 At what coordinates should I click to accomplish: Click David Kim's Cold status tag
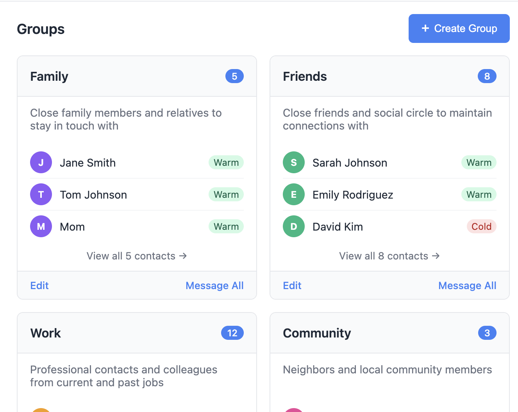coord(482,226)
